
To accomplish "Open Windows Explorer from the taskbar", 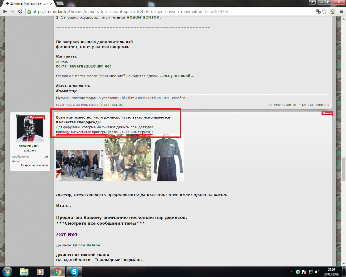I will [24, 272].
